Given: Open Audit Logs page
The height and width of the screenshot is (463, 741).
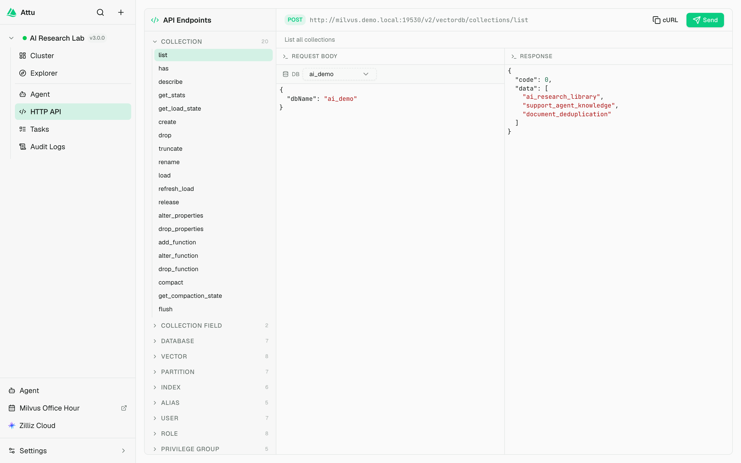Looking at the screenshot, I should [73, 146].
